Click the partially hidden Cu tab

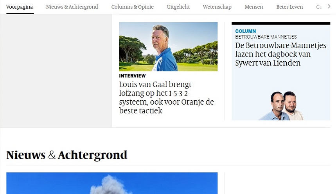click(319, 7)
